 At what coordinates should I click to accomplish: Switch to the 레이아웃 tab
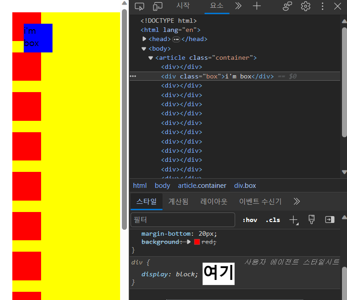[x=214, y=202]
